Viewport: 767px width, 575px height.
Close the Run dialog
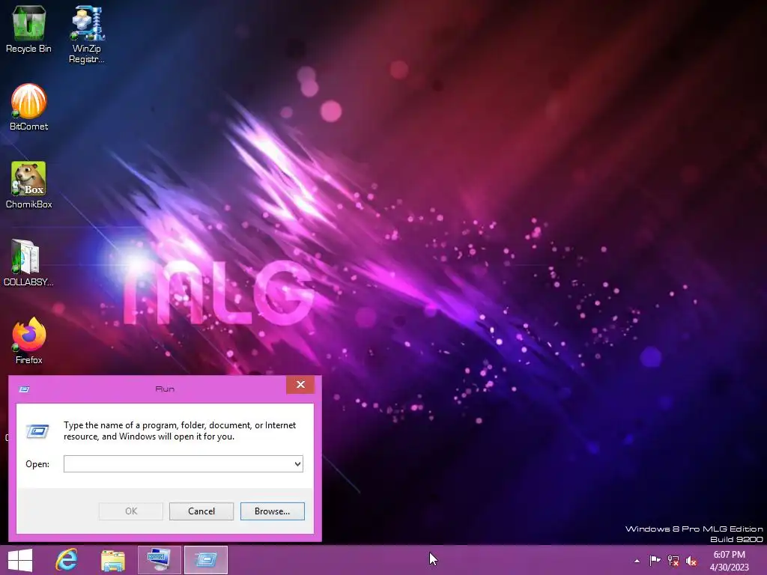[x=300, y=385]
